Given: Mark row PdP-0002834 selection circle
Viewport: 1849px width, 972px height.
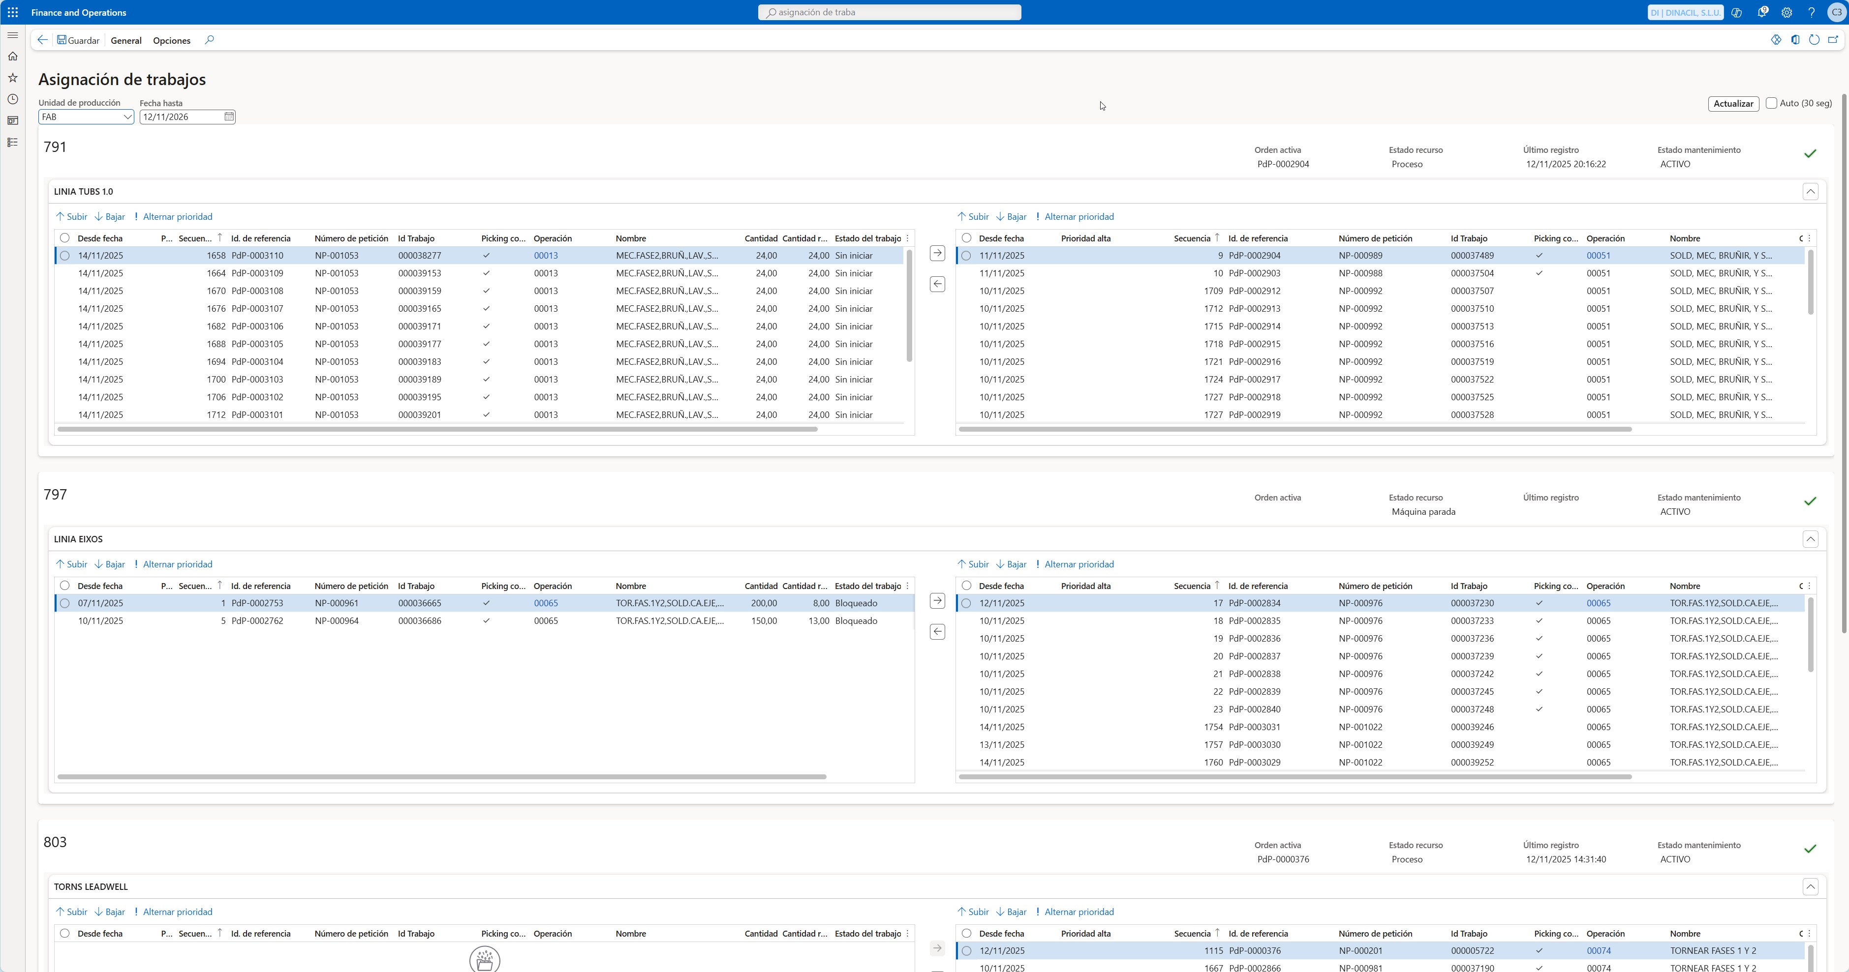Looking at the screenshot, I should click(x=967, y=603).
